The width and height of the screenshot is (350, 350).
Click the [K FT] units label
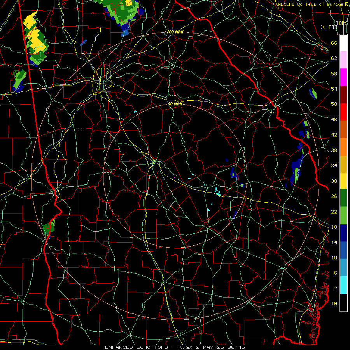(x=329, y=27)
